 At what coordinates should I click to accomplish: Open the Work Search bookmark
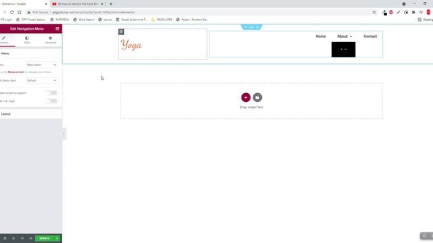click(x=84, y=20)
